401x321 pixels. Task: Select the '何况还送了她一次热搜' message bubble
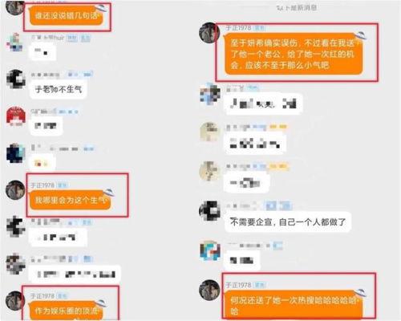tap(294, 306)
